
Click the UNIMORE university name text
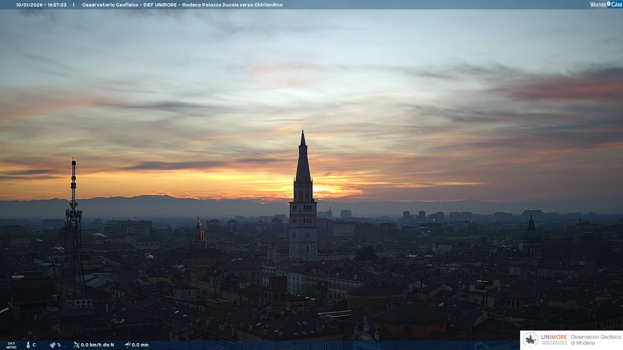pyautogui.click(x=554, y=338)
